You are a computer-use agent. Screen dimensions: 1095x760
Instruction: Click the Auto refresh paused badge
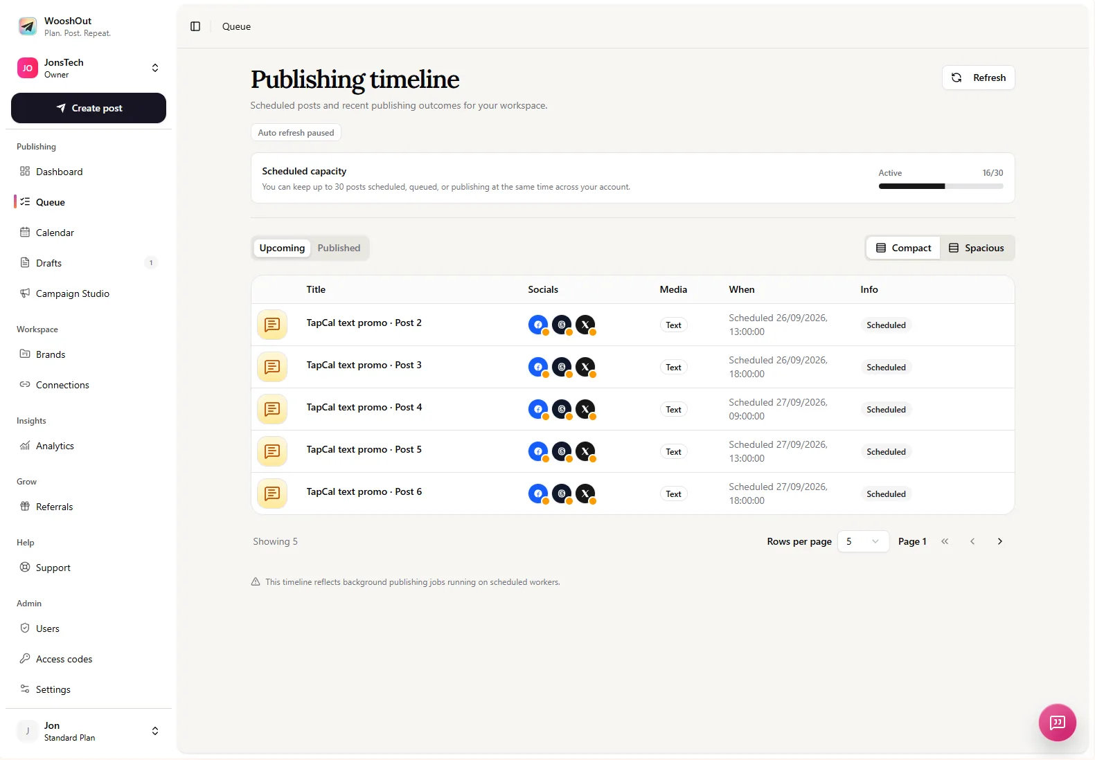point(296,133)
